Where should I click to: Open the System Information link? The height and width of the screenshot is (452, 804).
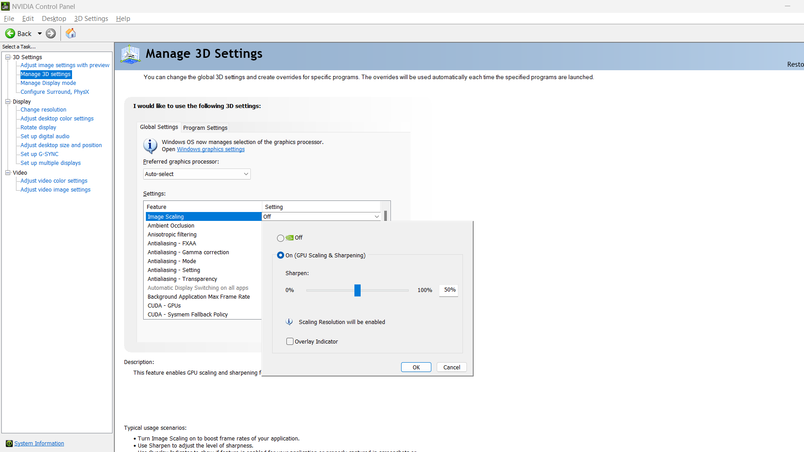click(39, 444)
